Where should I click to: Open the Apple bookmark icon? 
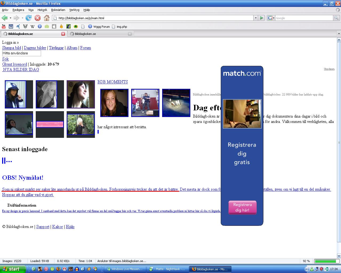54,26
